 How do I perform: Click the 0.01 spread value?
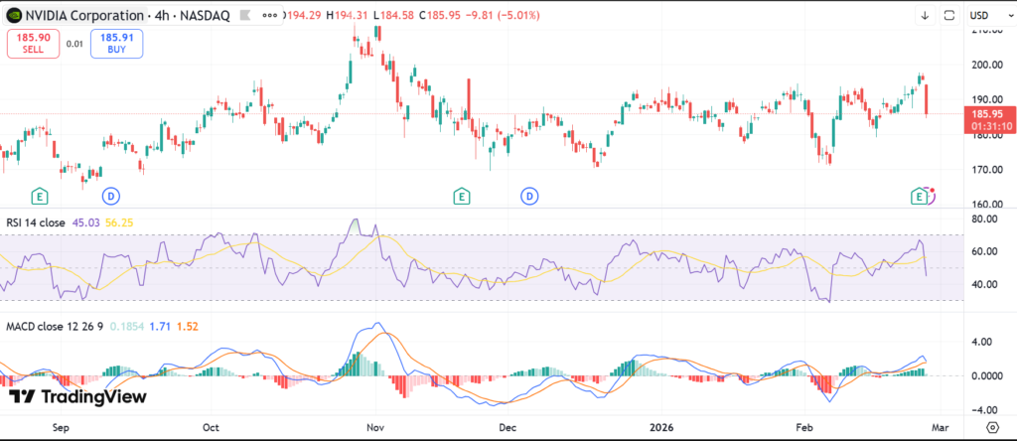click(x=74, y=44)
